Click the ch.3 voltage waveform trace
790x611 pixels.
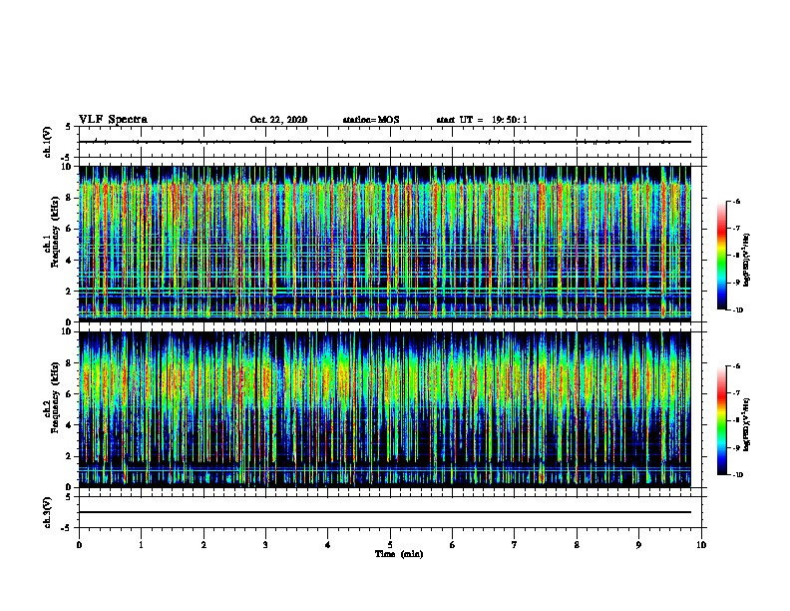[385, 512]
